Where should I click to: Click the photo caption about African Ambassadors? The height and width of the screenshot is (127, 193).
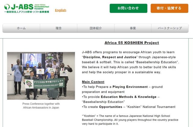pyautogui.click(x=41, y=106)
